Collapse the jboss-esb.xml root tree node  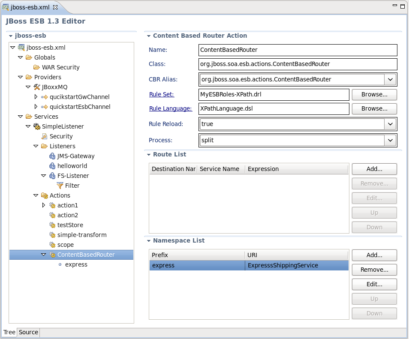click(x=12, y=48)
